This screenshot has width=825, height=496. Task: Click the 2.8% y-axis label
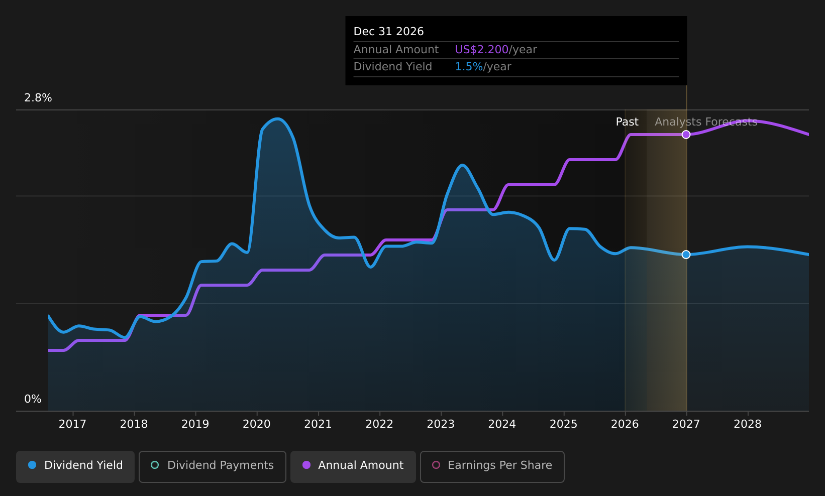point(38,98)
